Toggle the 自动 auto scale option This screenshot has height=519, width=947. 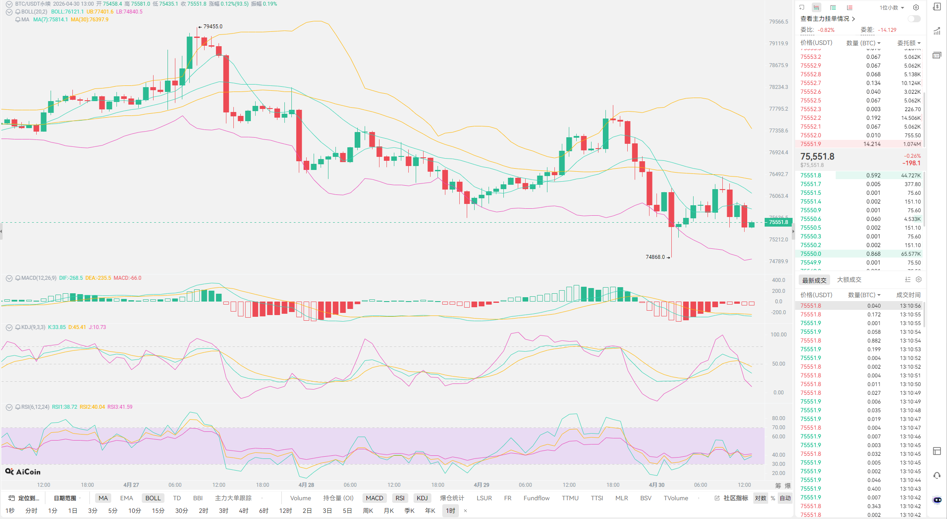click(x=785, y=498)
